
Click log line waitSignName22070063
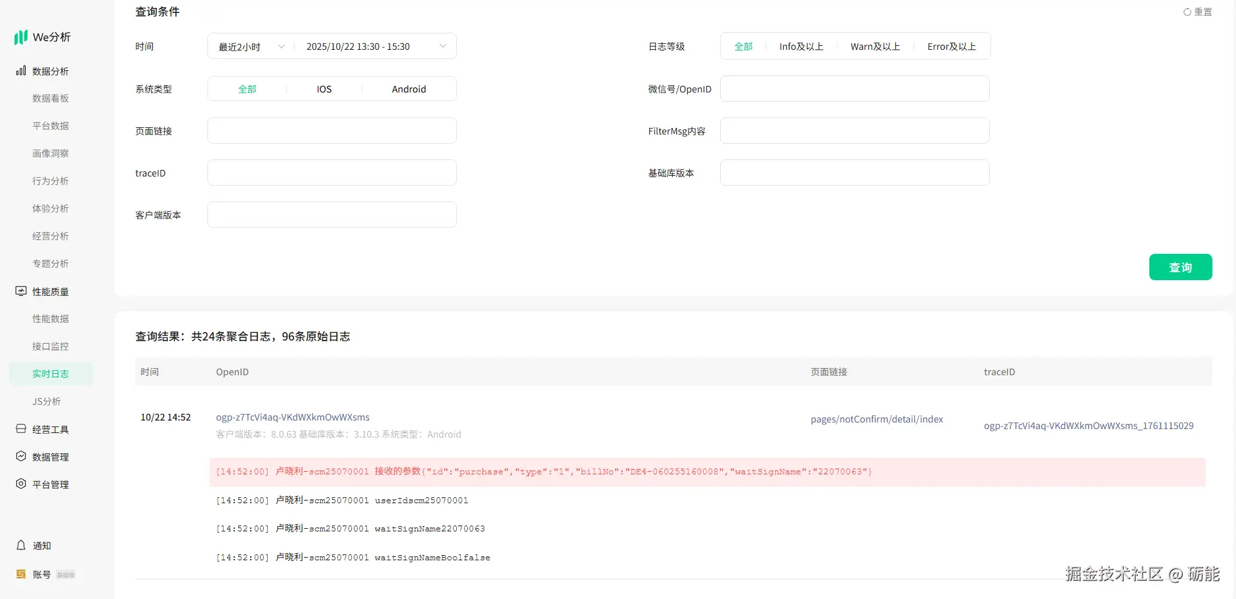tap(351, 529)
